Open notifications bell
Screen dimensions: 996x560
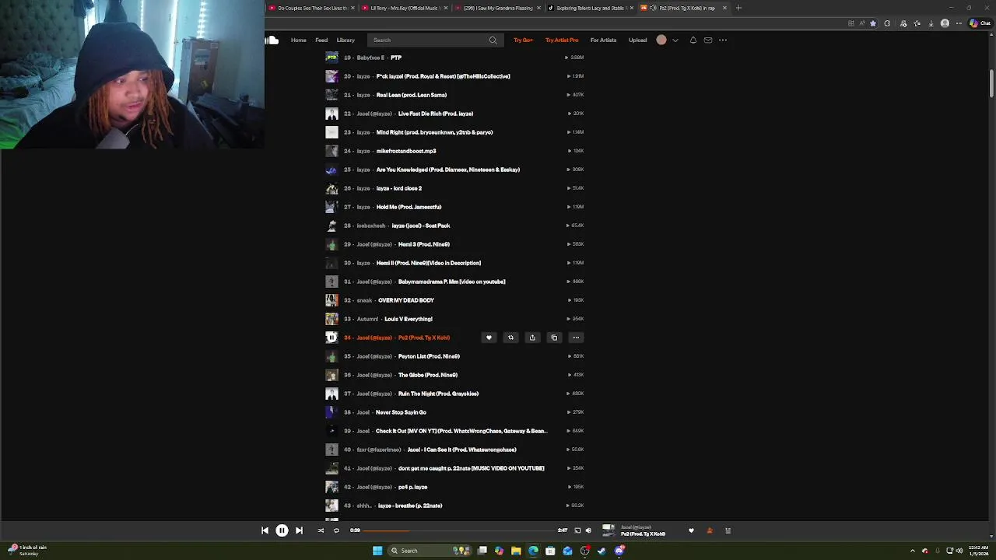pyautogui.click(x=693, y=40)
